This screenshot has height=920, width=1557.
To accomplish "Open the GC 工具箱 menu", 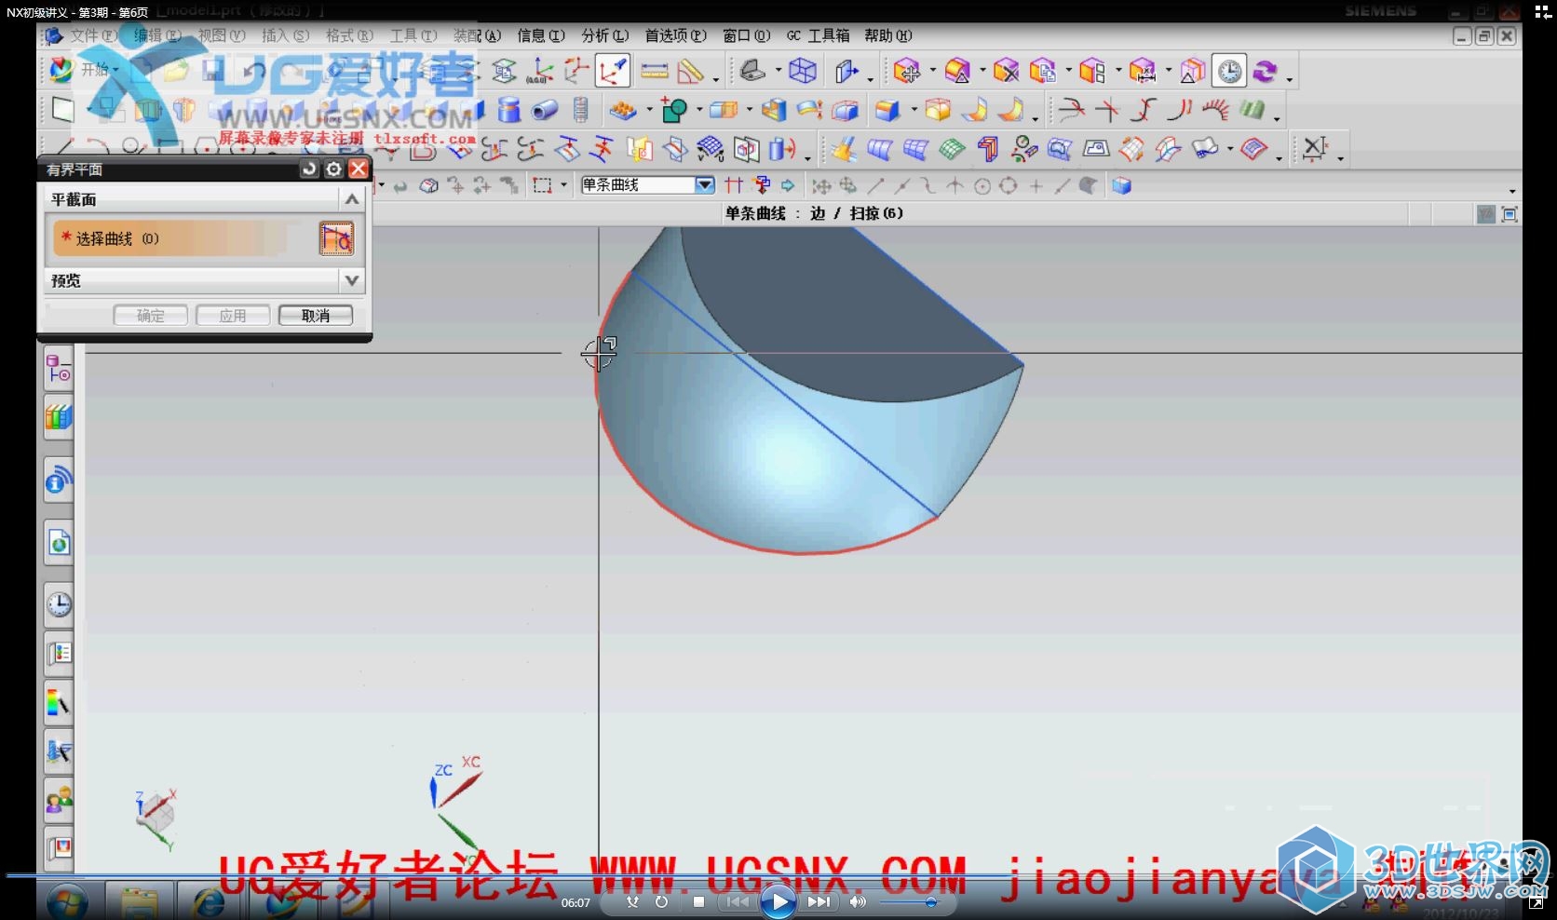I will [x=819, y=35].
